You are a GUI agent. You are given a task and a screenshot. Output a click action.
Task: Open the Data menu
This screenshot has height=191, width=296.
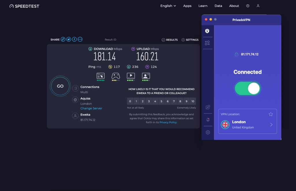point(218,6)
